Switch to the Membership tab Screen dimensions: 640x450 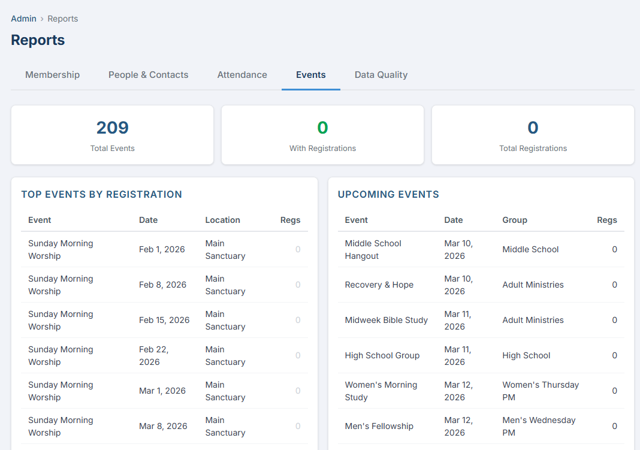(x=52, y=74)
